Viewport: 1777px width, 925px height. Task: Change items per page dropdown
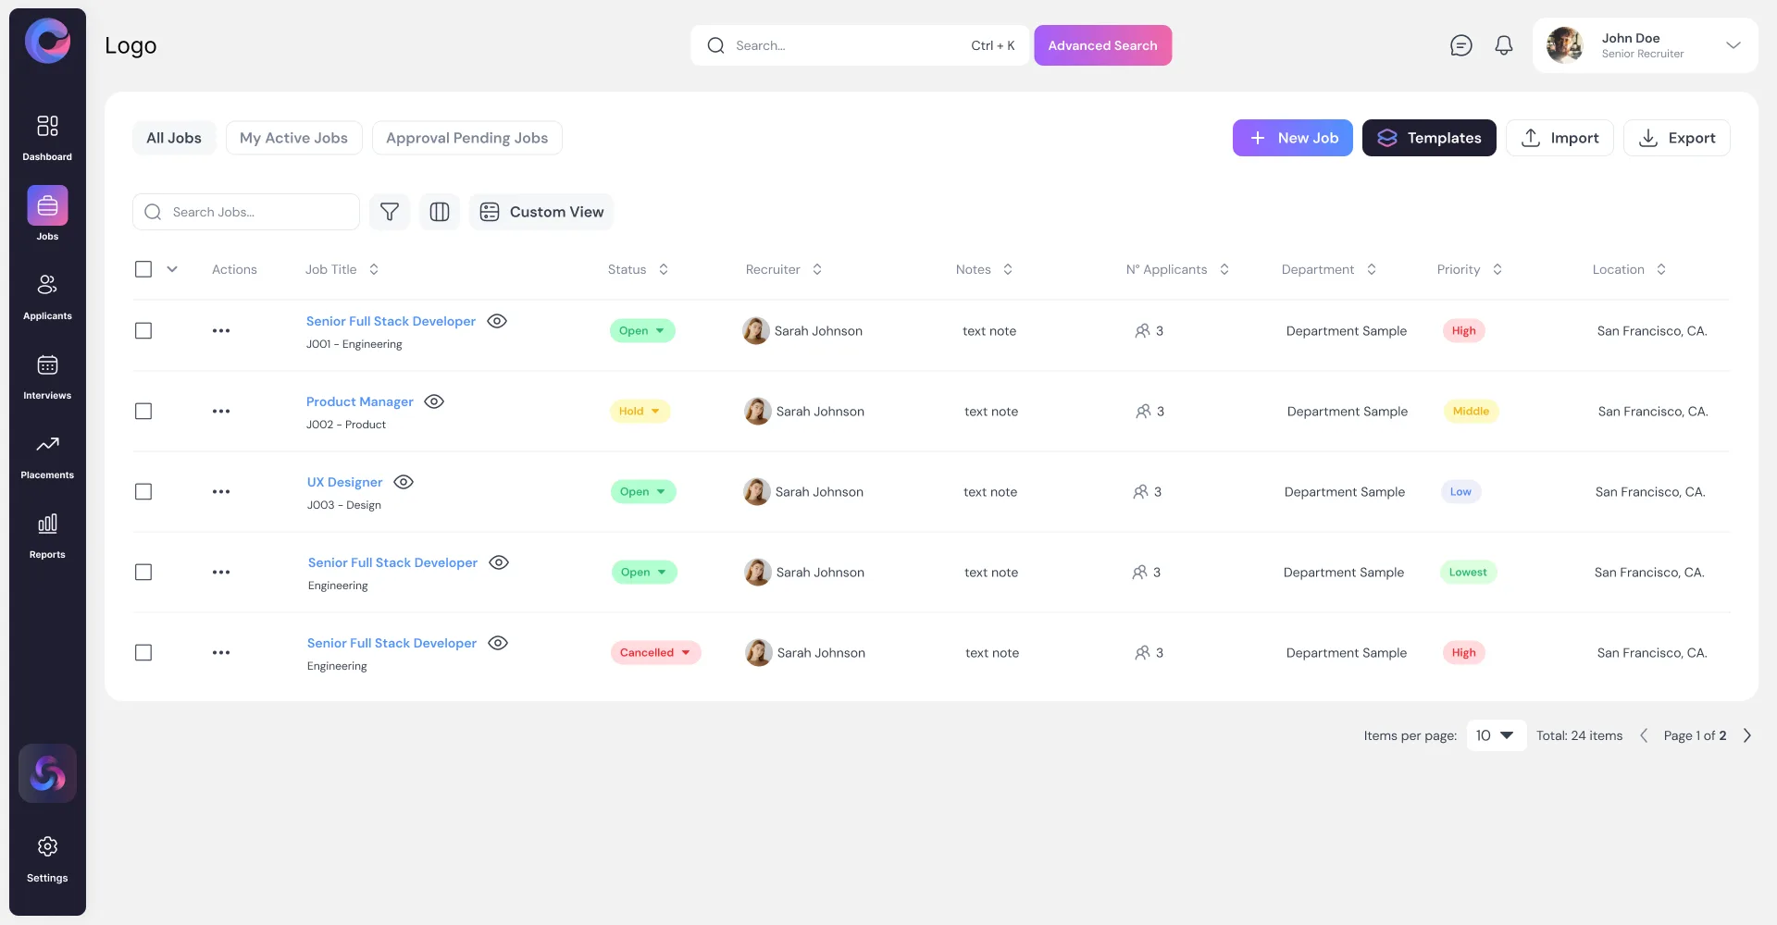[1496, 735]
